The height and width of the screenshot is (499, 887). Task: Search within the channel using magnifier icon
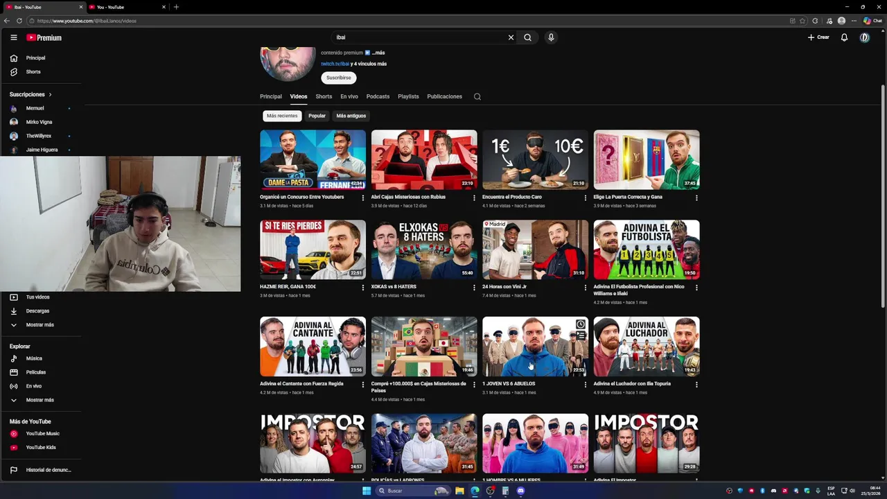pyautogui.click(x=477, y=96)
